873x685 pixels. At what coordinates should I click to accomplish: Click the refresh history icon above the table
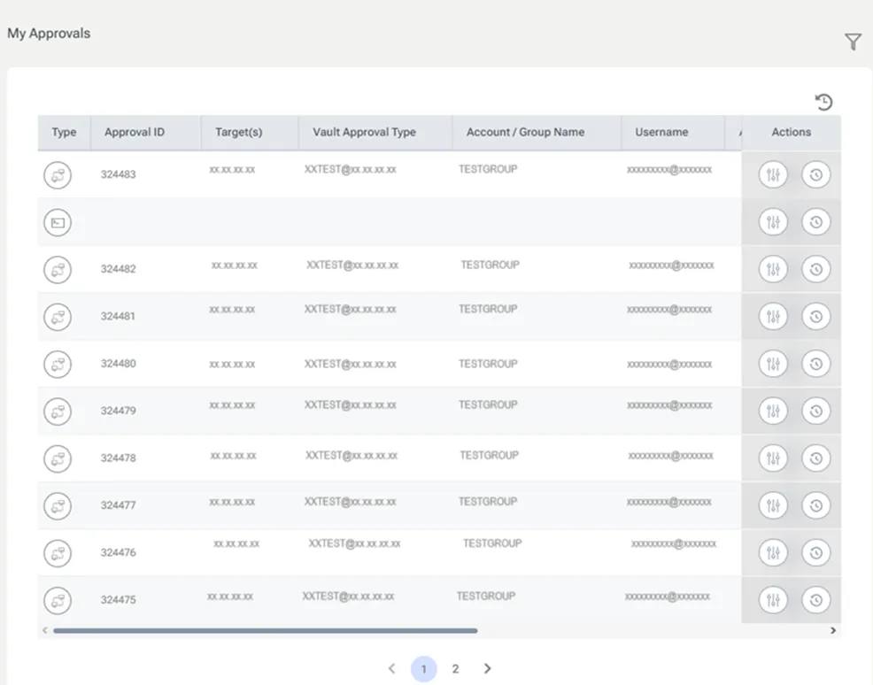point(823,102)
